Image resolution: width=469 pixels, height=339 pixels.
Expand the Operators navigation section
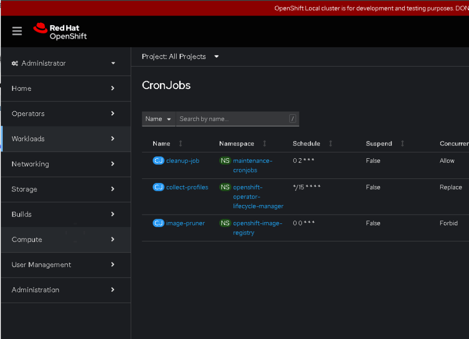pos(66,114)
